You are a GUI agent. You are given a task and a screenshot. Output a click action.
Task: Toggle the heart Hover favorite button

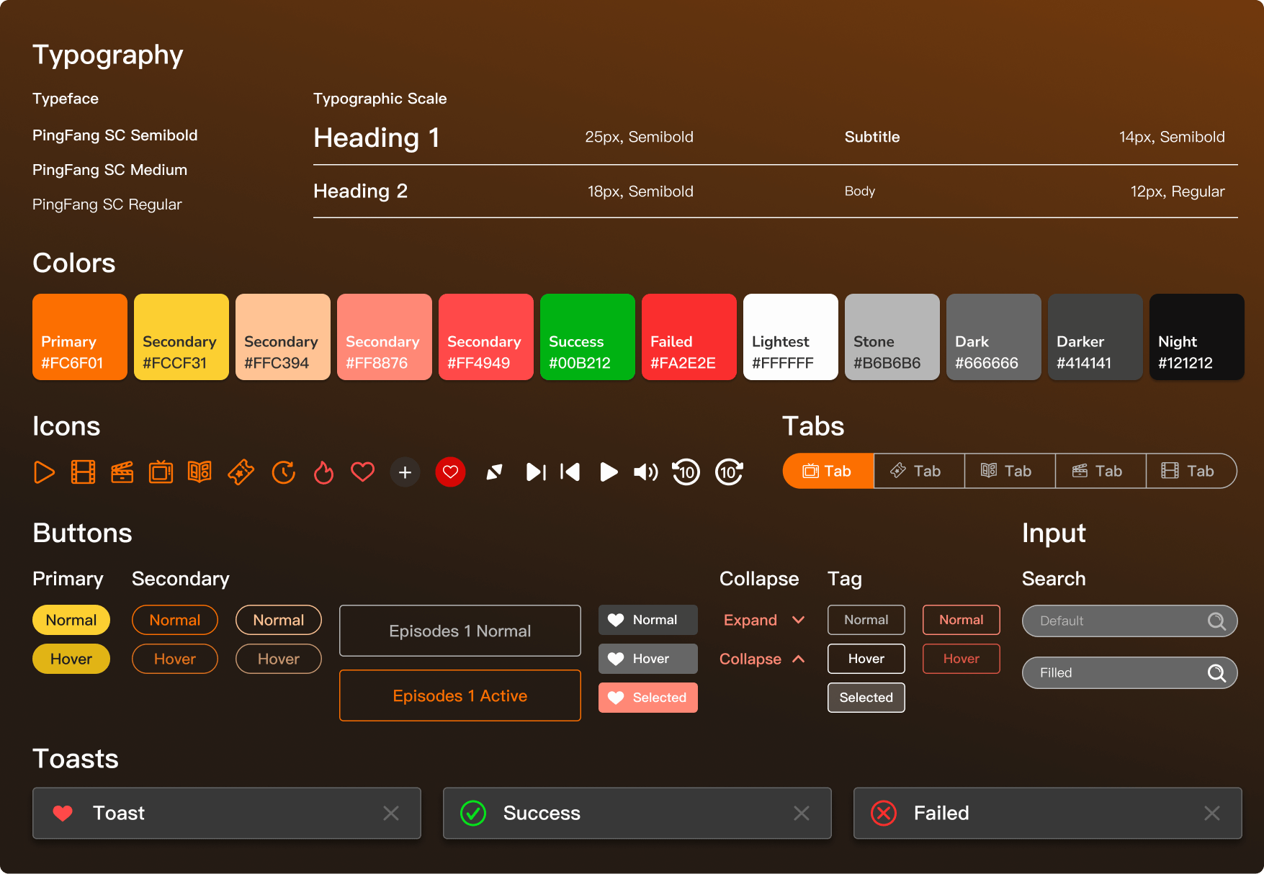648,659
